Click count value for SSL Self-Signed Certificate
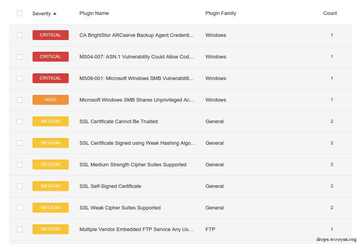Screen dimensions: 358x244 [332, 186]
